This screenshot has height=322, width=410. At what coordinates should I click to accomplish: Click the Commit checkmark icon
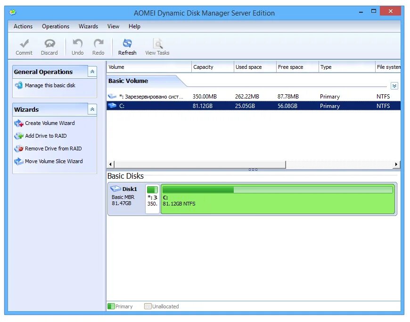(x=24, y=44)
